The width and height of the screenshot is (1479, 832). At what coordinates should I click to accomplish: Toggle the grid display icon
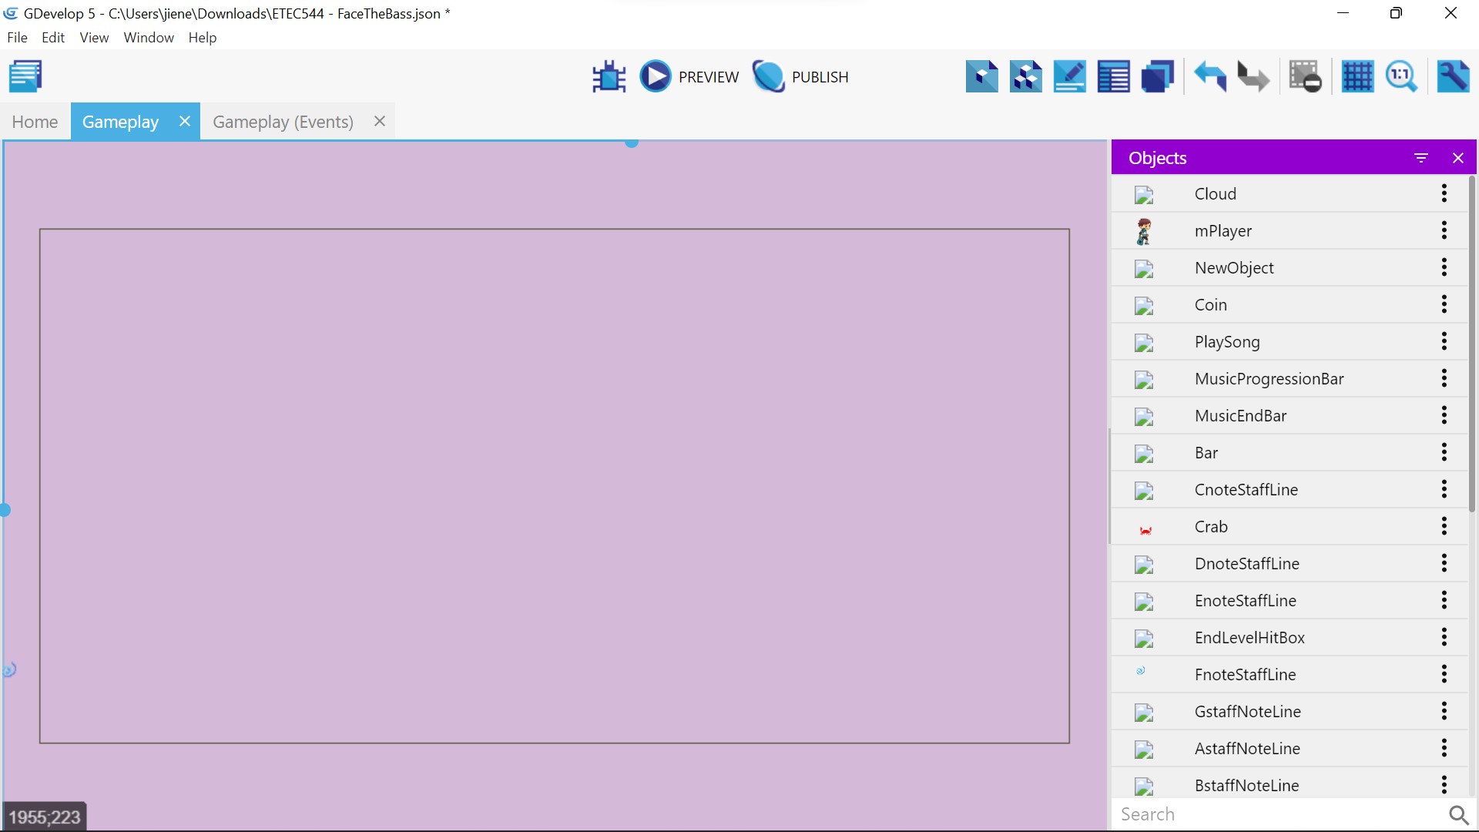1357,76
